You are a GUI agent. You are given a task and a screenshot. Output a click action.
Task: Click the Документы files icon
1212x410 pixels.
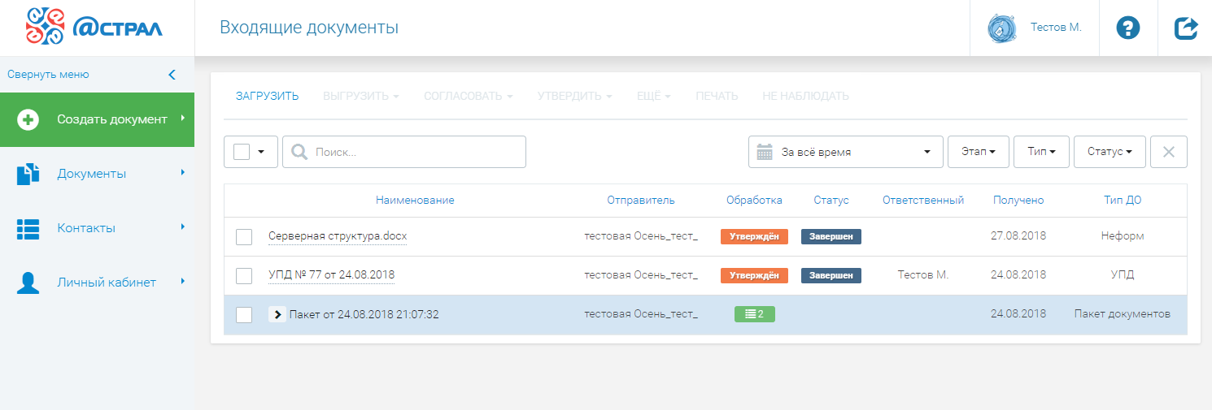coord(28,174)
